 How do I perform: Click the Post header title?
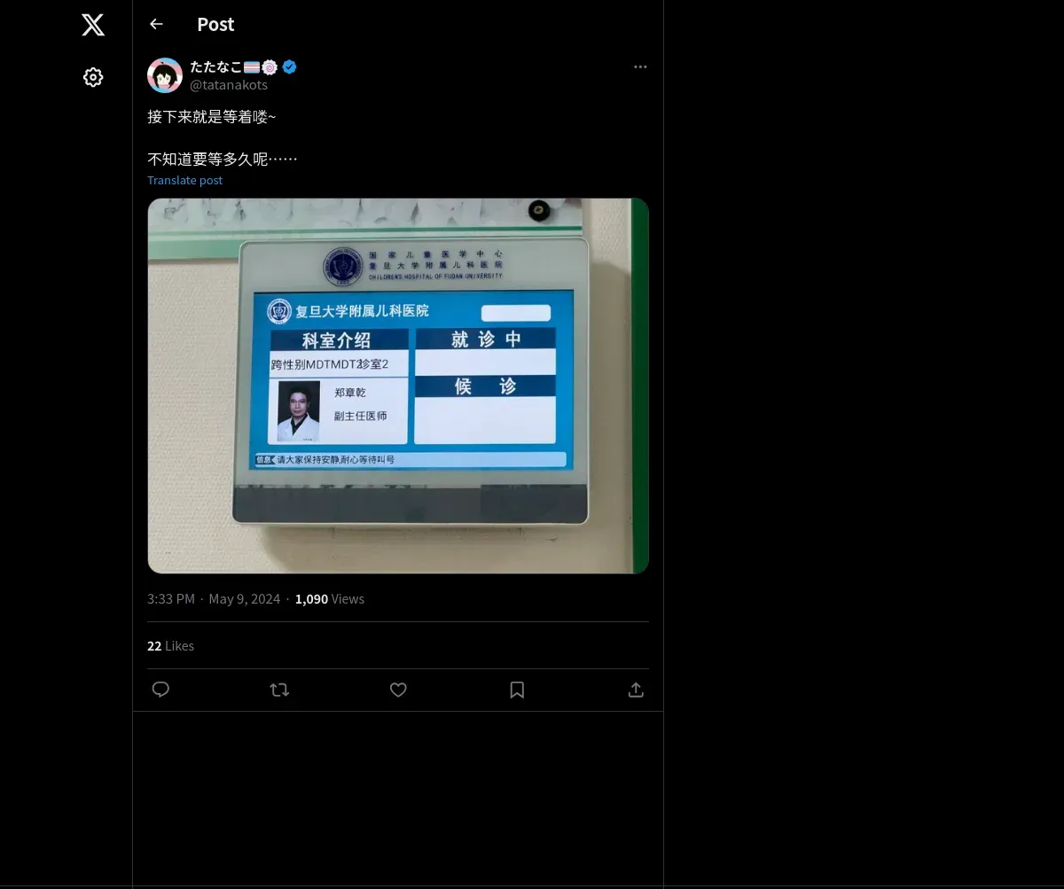point(215,25)
